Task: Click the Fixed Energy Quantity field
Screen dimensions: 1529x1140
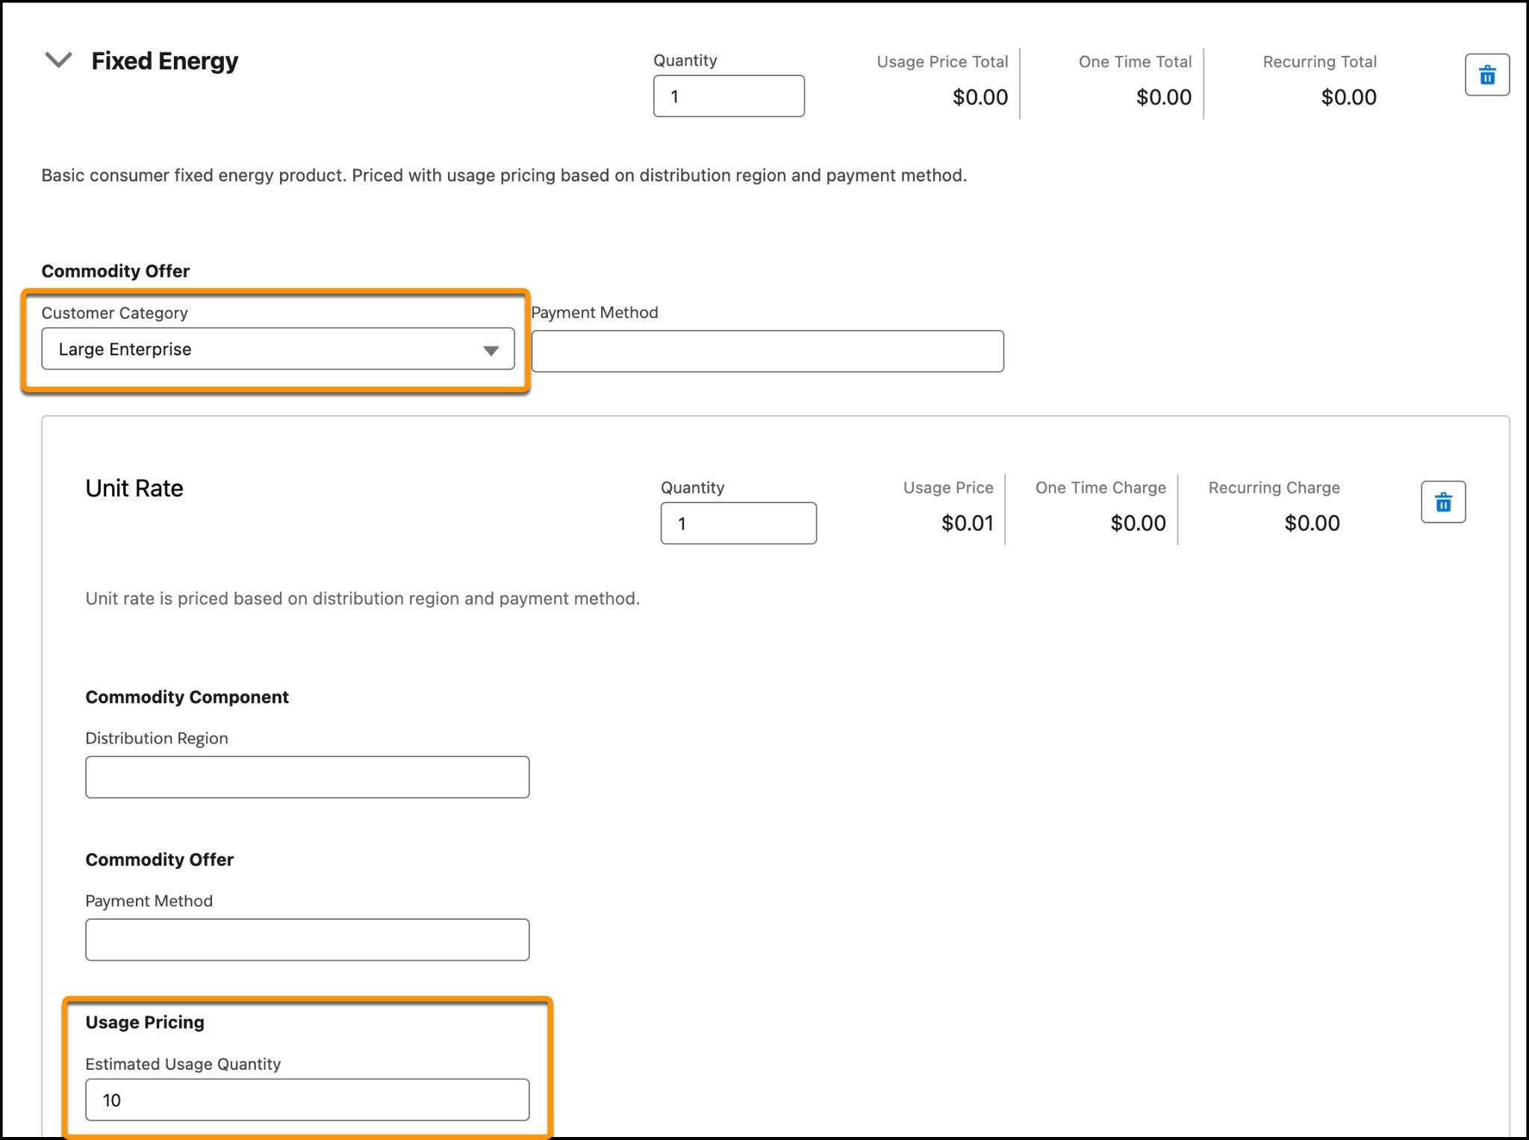Action: click(729, 96)
